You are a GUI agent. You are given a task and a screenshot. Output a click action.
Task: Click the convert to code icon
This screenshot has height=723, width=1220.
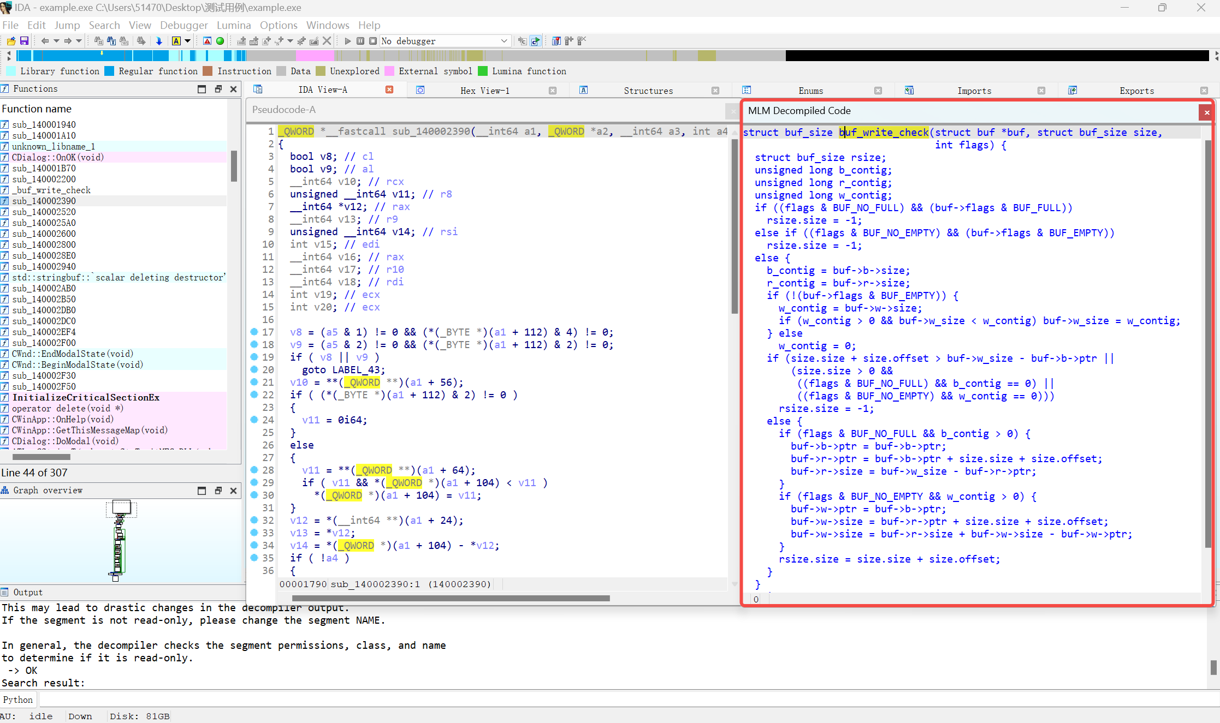click(241, 41)
